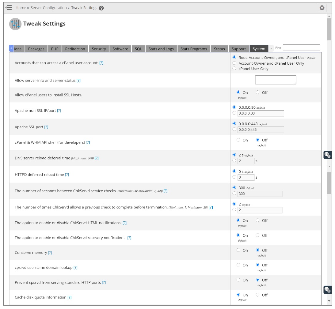Click the ChkServd previous check count field
The height and width of the screenshot is (309, 335).
pos(260,210)
